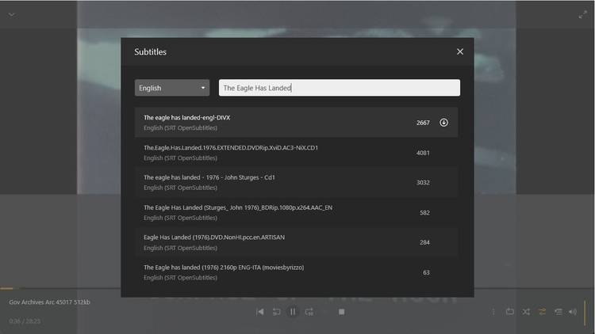
Task: Collapse the player with top-left chevron
Action: click(12, 15)
